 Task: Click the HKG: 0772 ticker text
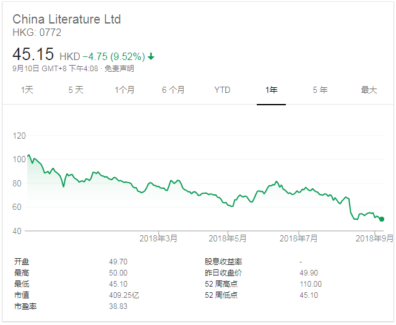pos(37,33)
